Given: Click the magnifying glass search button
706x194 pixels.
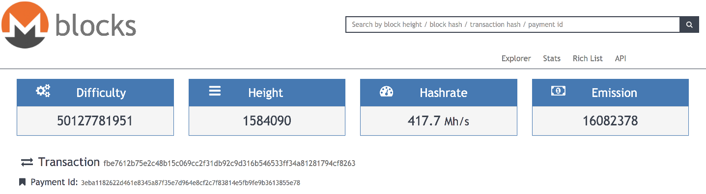Looking at the screenshot, I should 689,24.
